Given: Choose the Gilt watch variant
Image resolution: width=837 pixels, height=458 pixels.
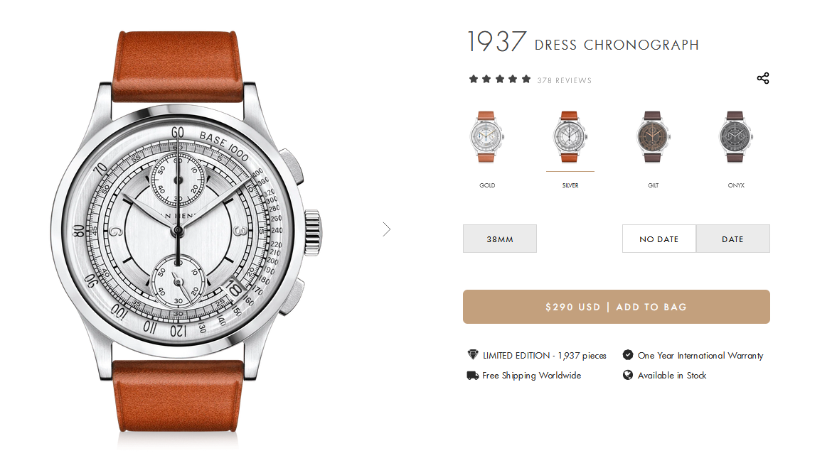Looking at the screenshot, I should [x=653, y=137].
